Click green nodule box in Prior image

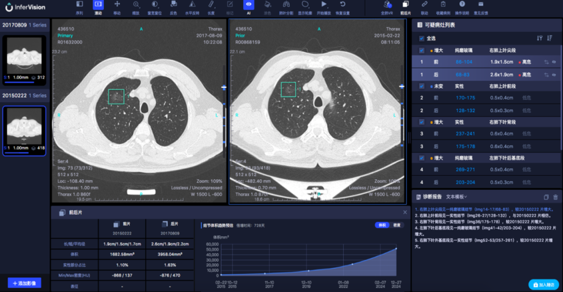click(288, 90)
